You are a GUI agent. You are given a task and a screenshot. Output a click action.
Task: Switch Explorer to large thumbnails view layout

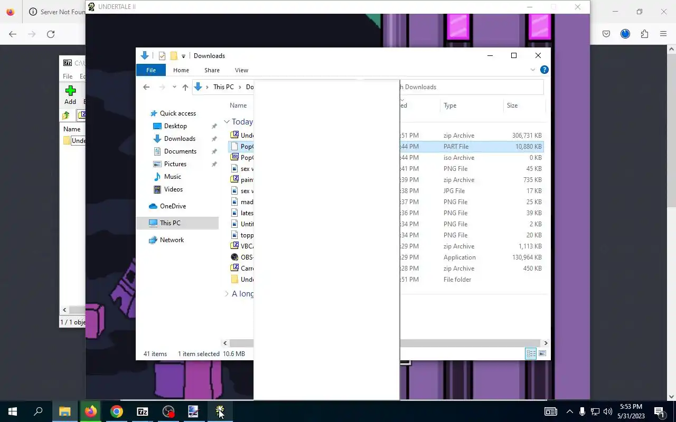[542, 353]
